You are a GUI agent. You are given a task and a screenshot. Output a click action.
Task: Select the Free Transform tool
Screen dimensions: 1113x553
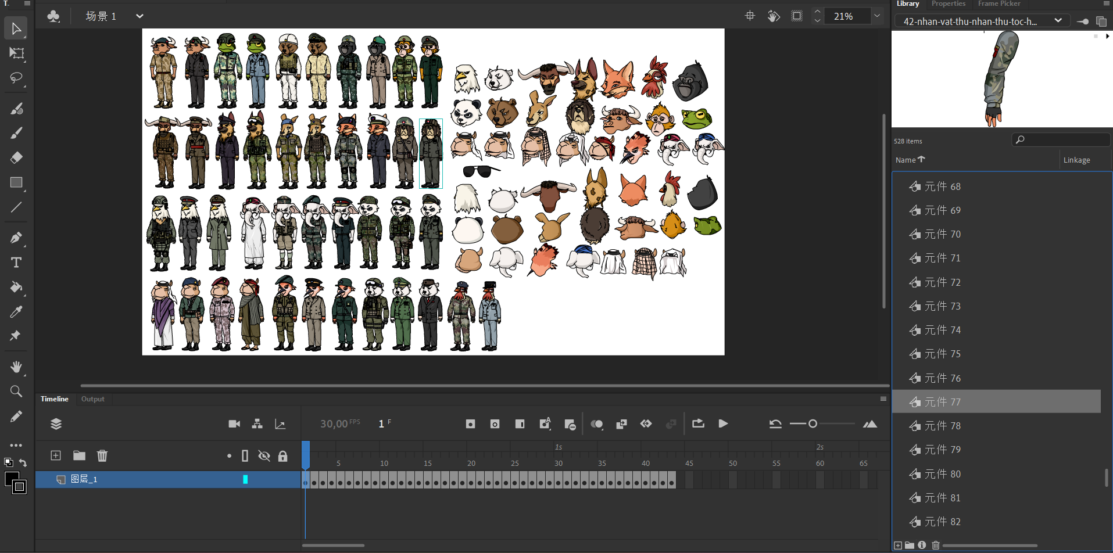(x=16, y=53)
